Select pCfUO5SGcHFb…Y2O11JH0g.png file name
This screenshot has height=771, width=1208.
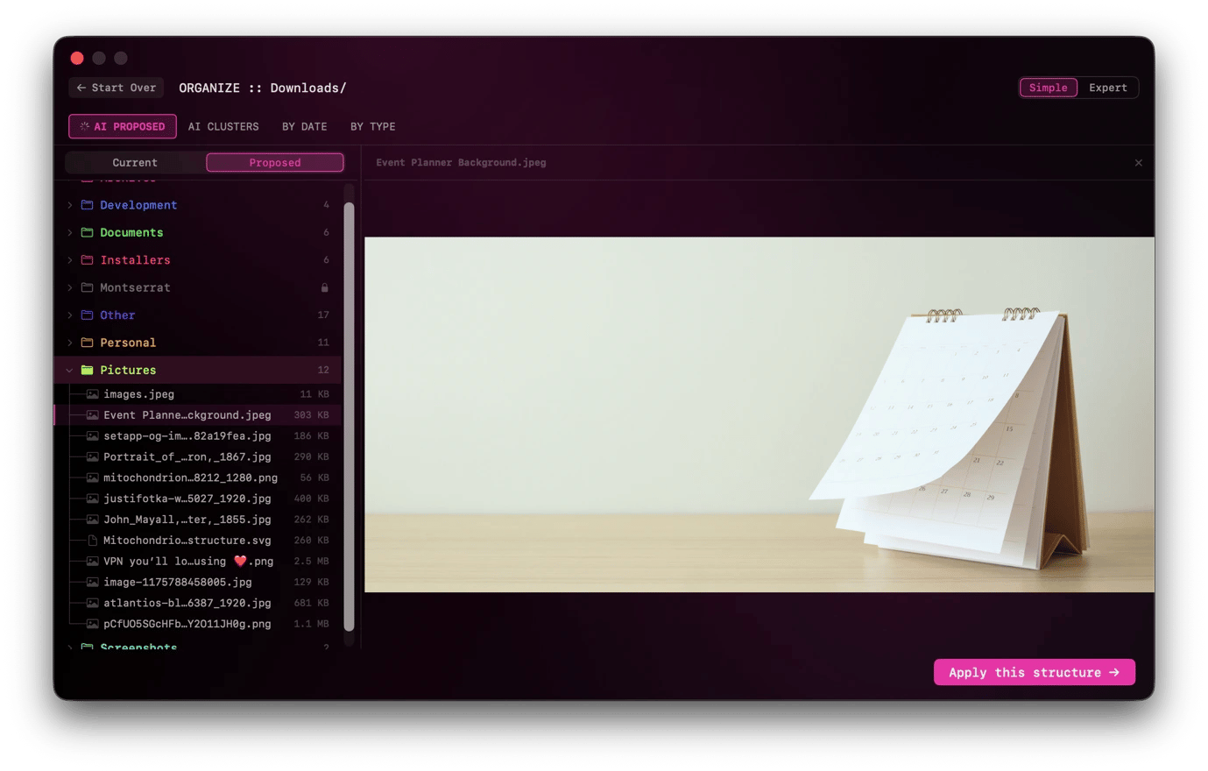(x=187, y=624)
